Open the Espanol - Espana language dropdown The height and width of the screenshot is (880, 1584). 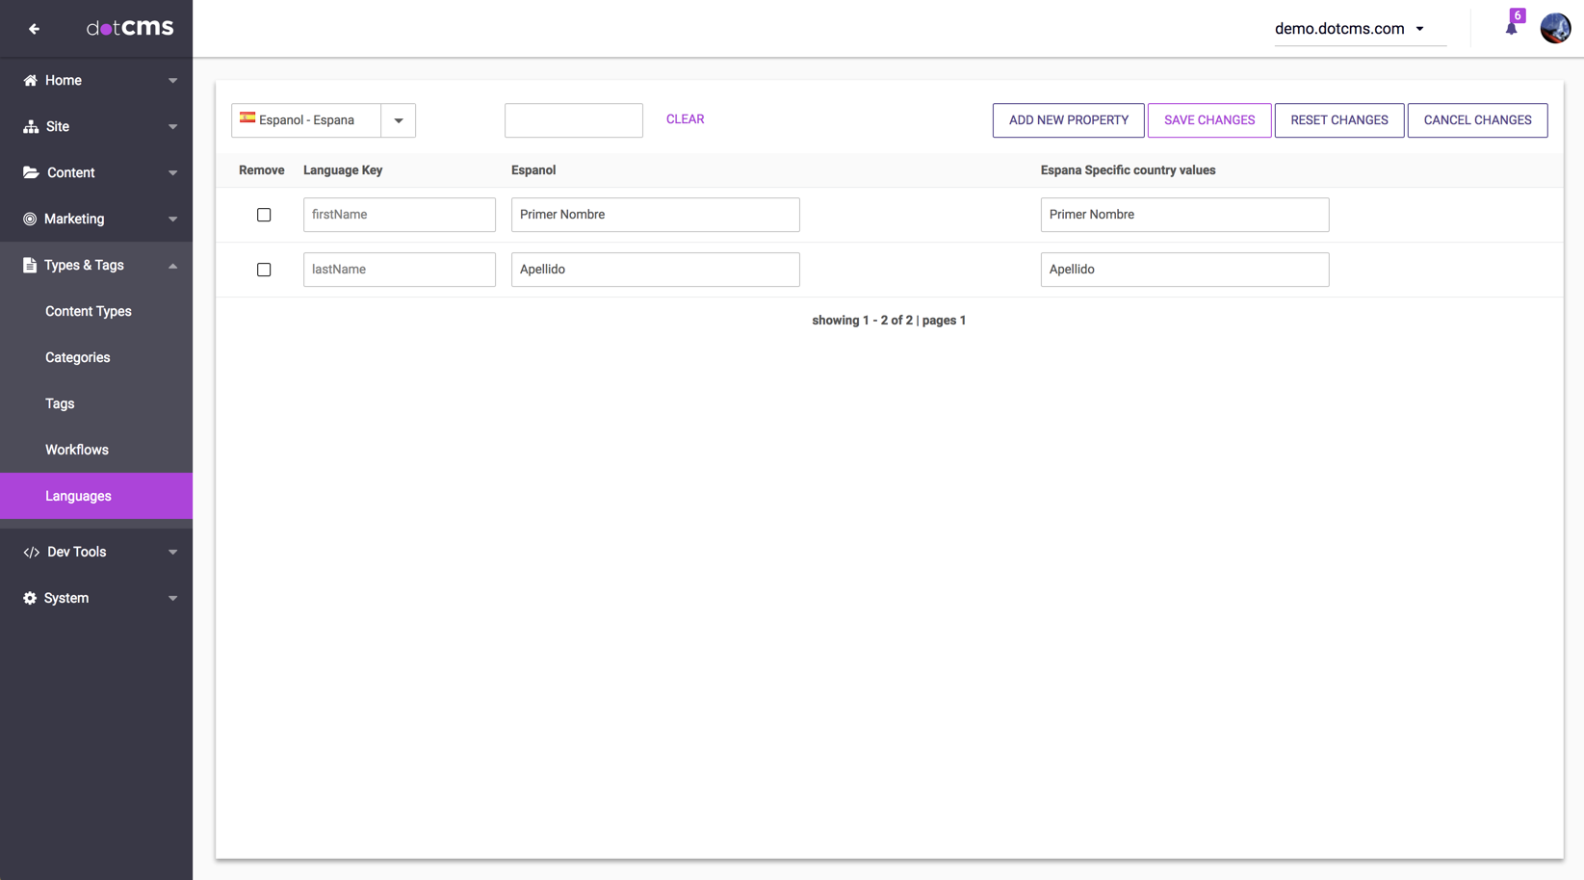tap(398, 120)
